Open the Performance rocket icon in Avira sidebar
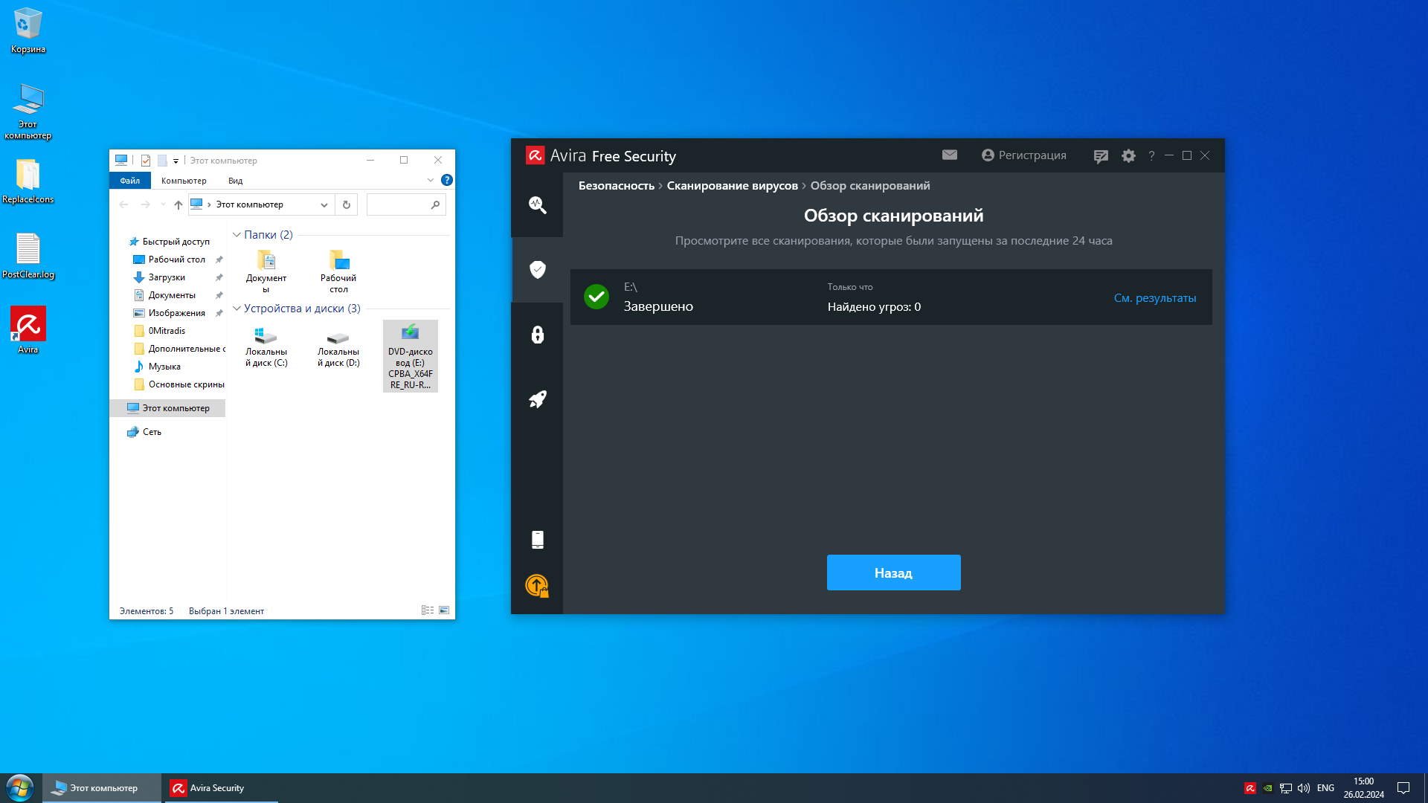Screen dimensions: 1428x803 (x=537, y=399)
